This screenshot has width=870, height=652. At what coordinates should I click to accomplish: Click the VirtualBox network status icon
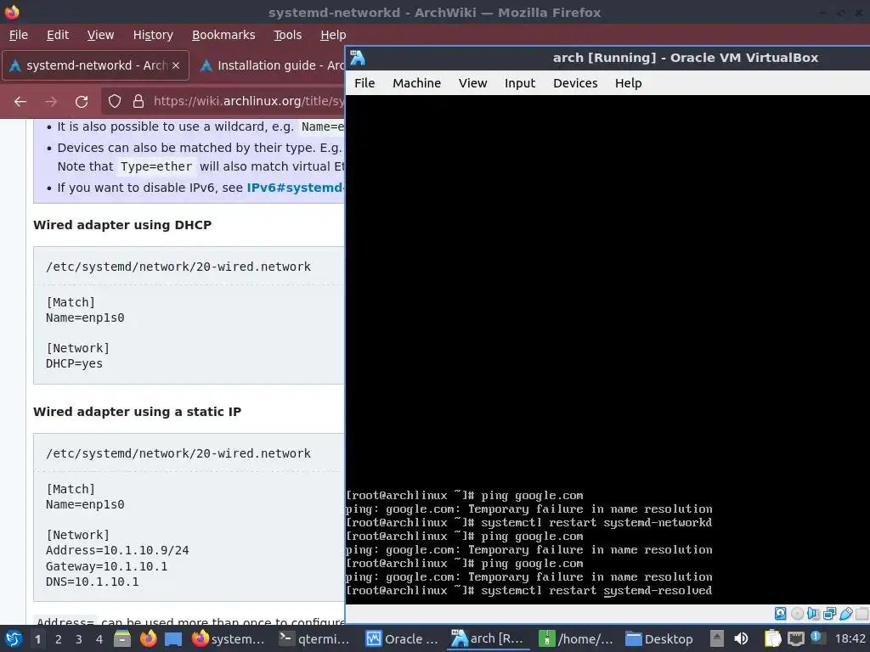point(829,613)
